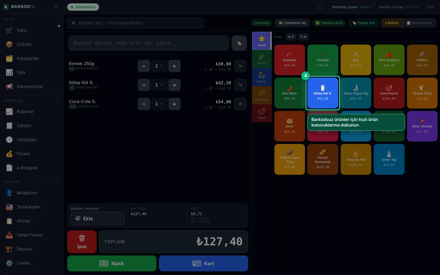Open Vardiyalar in the sidebar
The height and width of the screenshot is (275, 440).
tap(31, 140)
